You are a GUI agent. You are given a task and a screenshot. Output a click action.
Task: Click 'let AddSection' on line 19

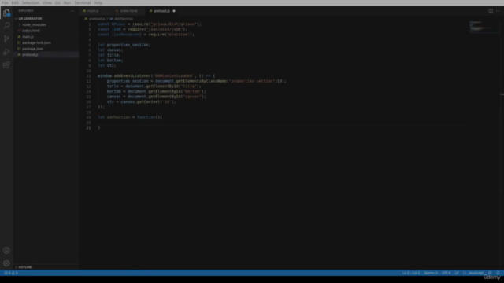[x=113, y=117]
